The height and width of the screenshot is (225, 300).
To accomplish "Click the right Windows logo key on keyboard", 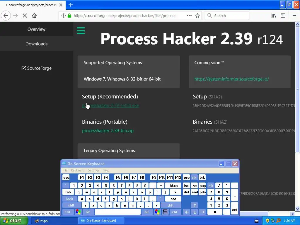I will coord(157,212).
